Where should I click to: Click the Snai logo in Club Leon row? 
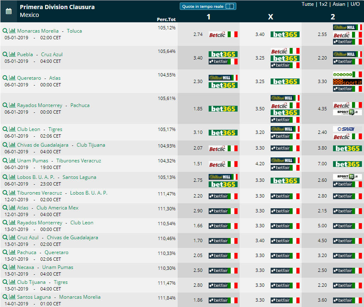pos(347,129)
